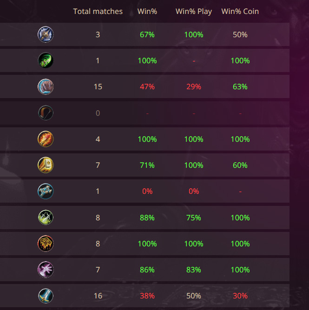Sort by Total matches column header

pos(98,11)
